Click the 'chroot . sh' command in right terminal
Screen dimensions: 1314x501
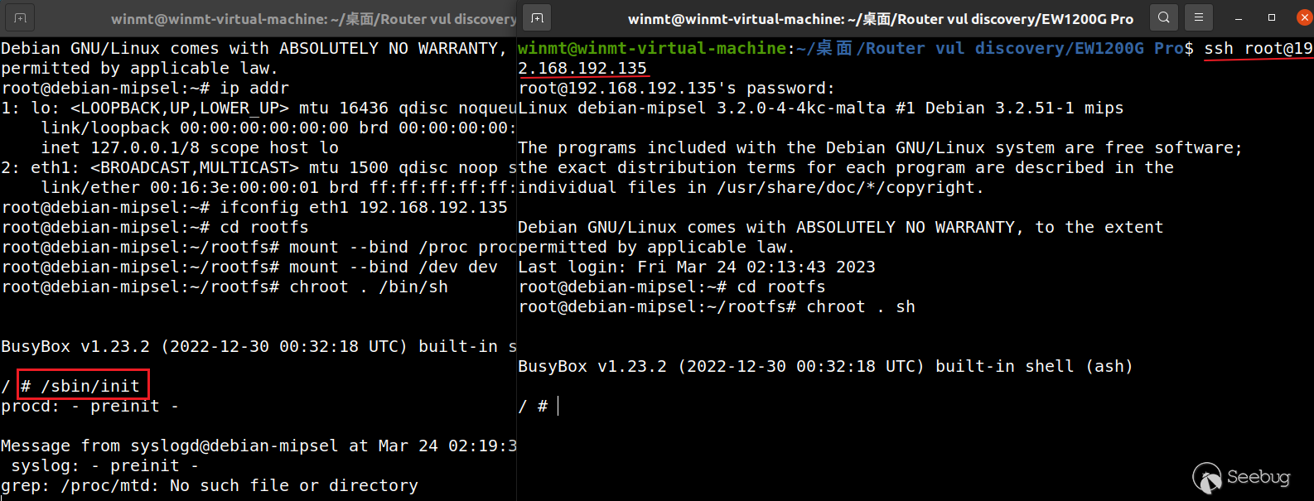click(x=860, y=306)
